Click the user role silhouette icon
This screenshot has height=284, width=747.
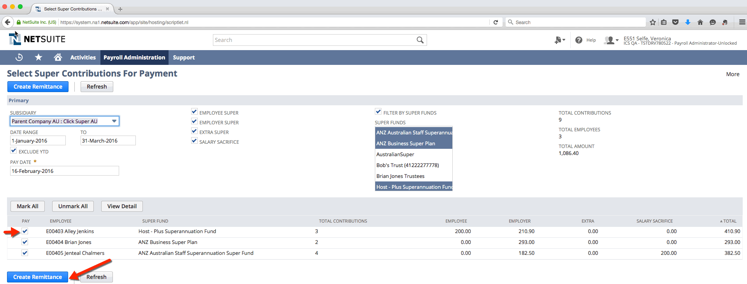pyautogui.click(x=609, y=40)
